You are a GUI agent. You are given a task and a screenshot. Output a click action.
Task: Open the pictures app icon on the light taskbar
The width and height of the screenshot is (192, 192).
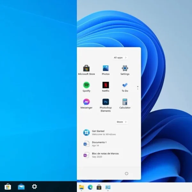coord(108,187)
